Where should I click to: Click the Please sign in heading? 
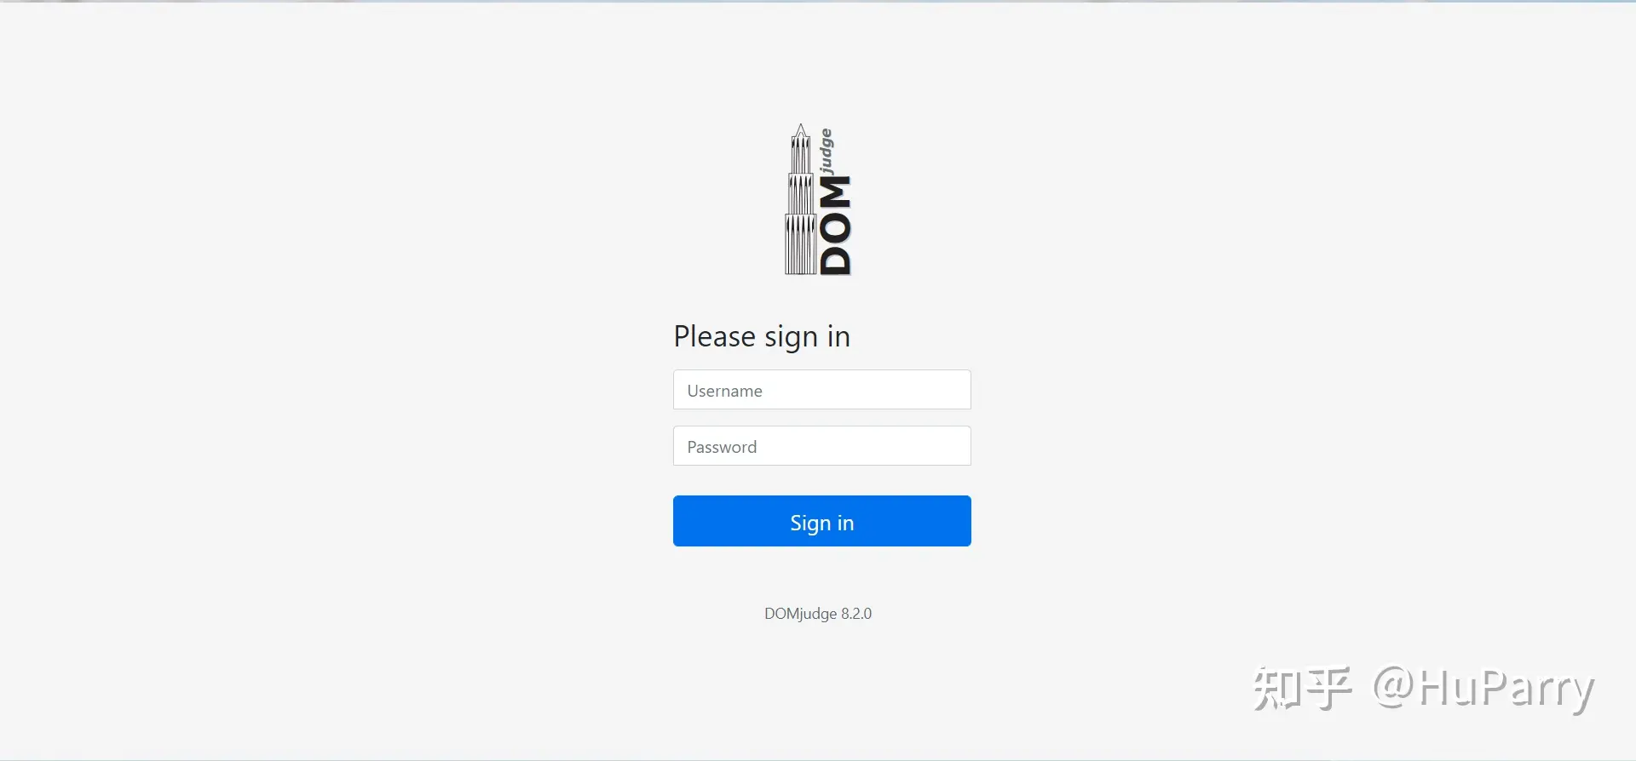click(x=762, y=337)
